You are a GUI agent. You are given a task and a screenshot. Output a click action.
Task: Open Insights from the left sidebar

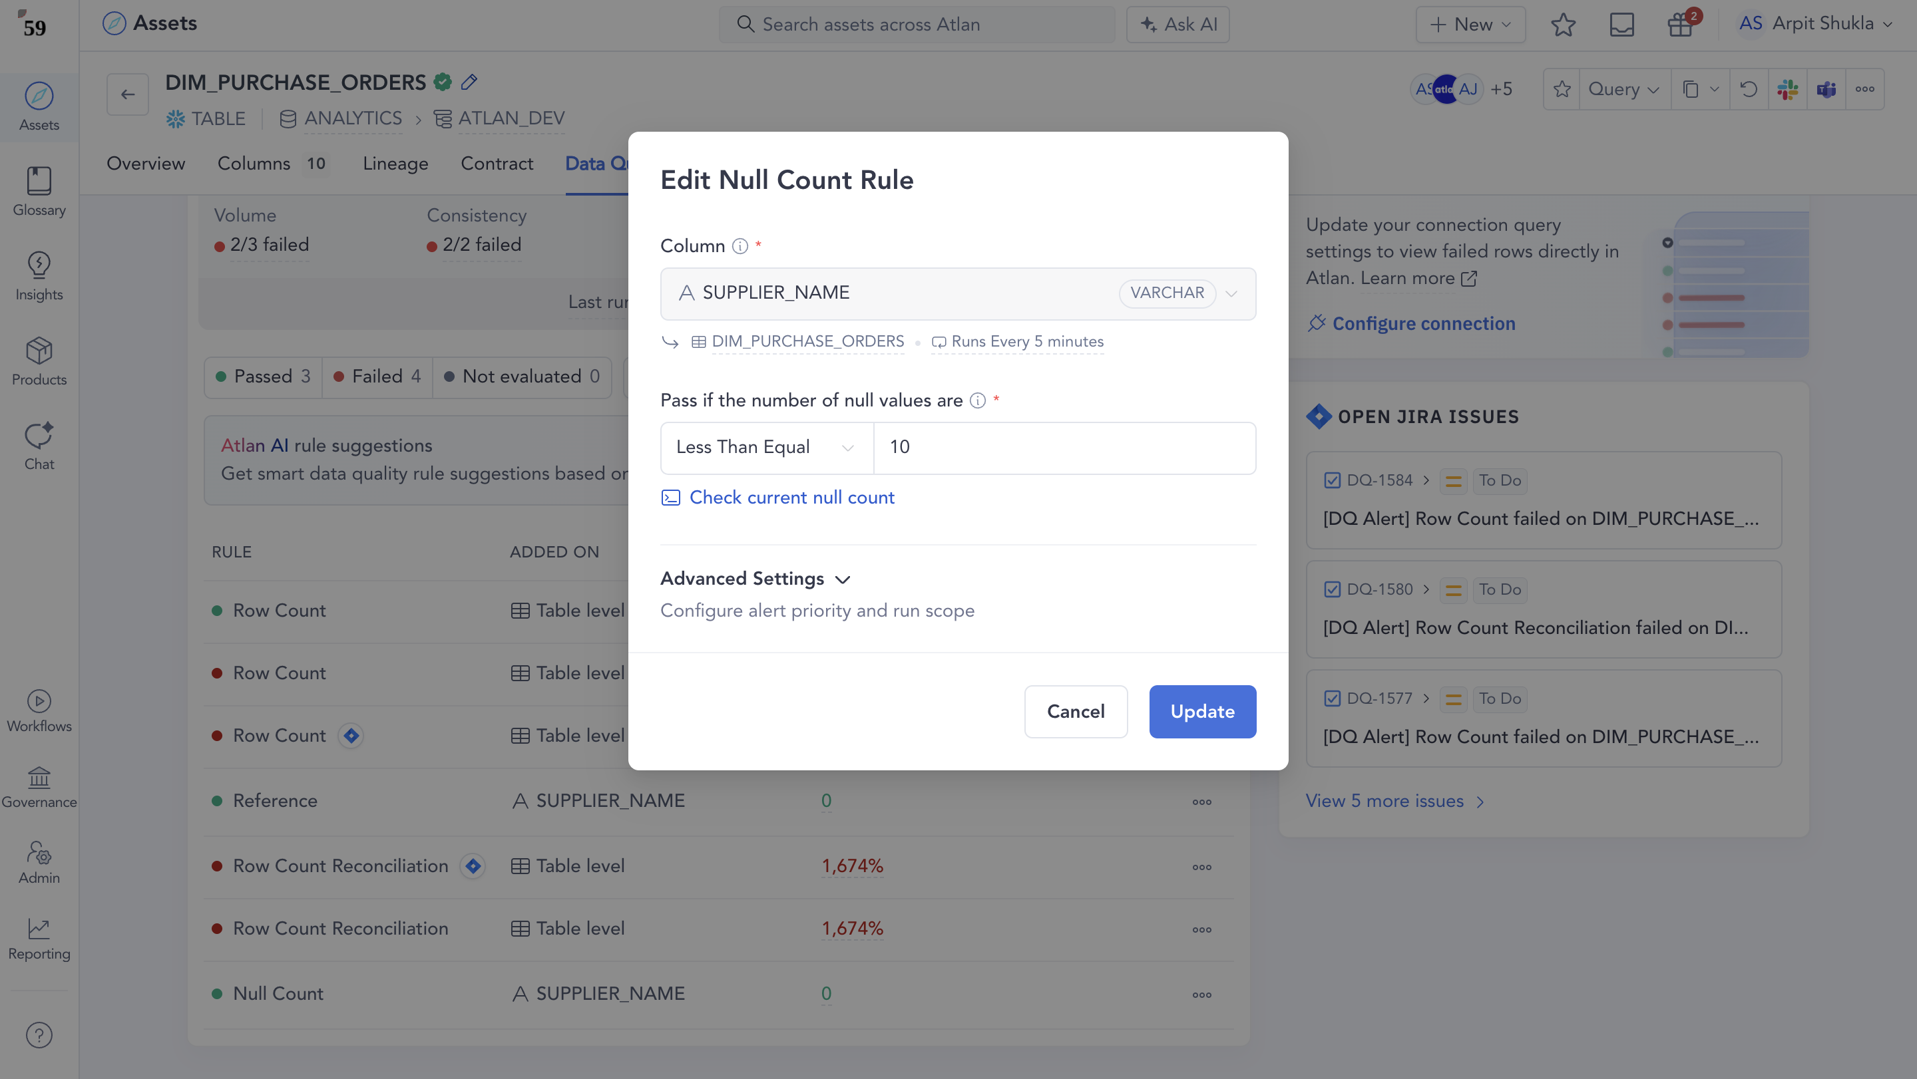(38, 276)
